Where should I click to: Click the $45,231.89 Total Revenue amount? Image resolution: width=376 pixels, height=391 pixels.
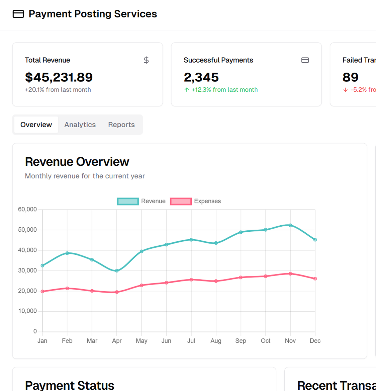59,77
